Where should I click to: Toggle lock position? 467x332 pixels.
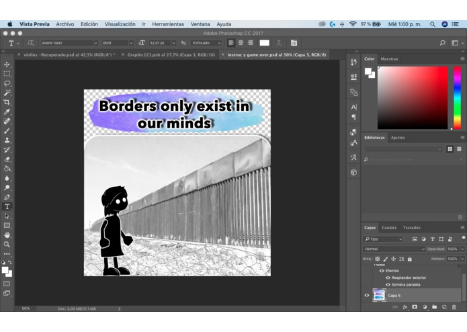[x=394, y=259]
